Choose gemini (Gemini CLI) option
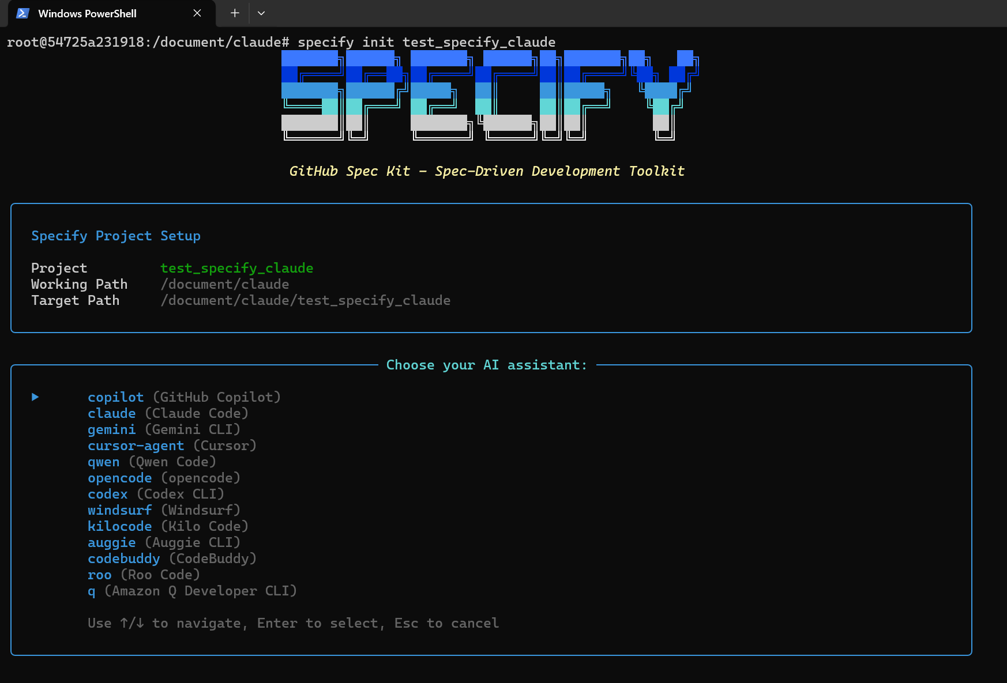 coord(164,429)
